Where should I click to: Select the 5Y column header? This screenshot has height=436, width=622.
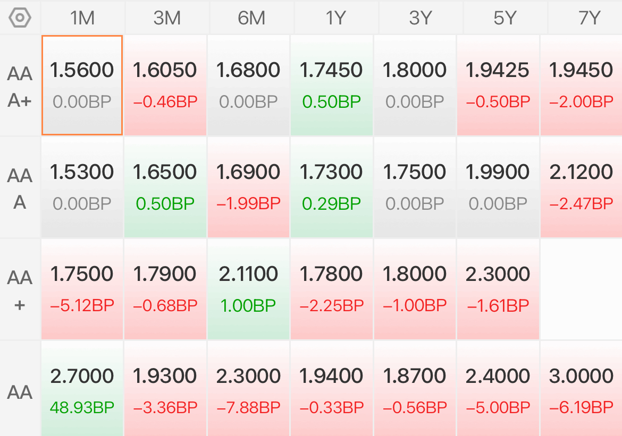pos(505,18)
